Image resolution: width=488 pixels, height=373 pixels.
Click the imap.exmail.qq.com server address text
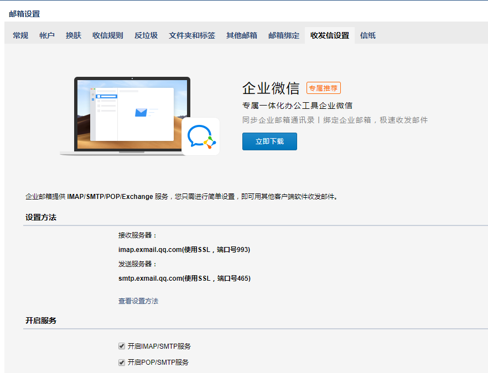150,250
